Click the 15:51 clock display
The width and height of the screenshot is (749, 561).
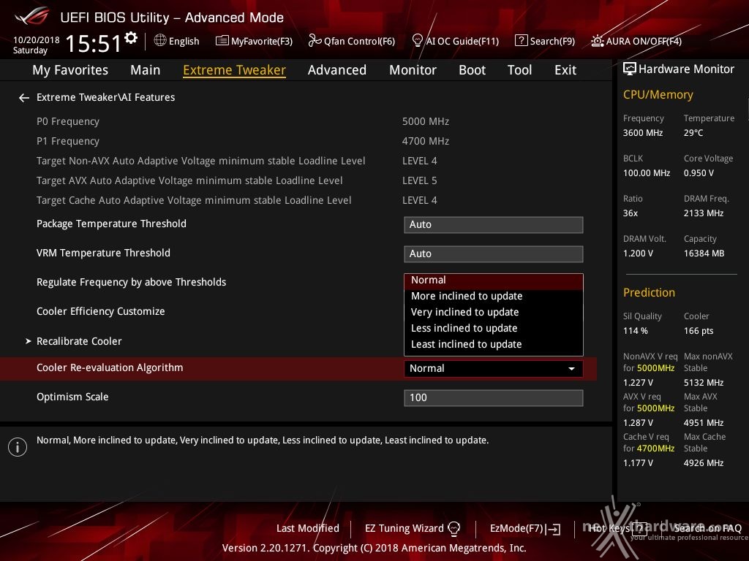(x=94, y=43)
